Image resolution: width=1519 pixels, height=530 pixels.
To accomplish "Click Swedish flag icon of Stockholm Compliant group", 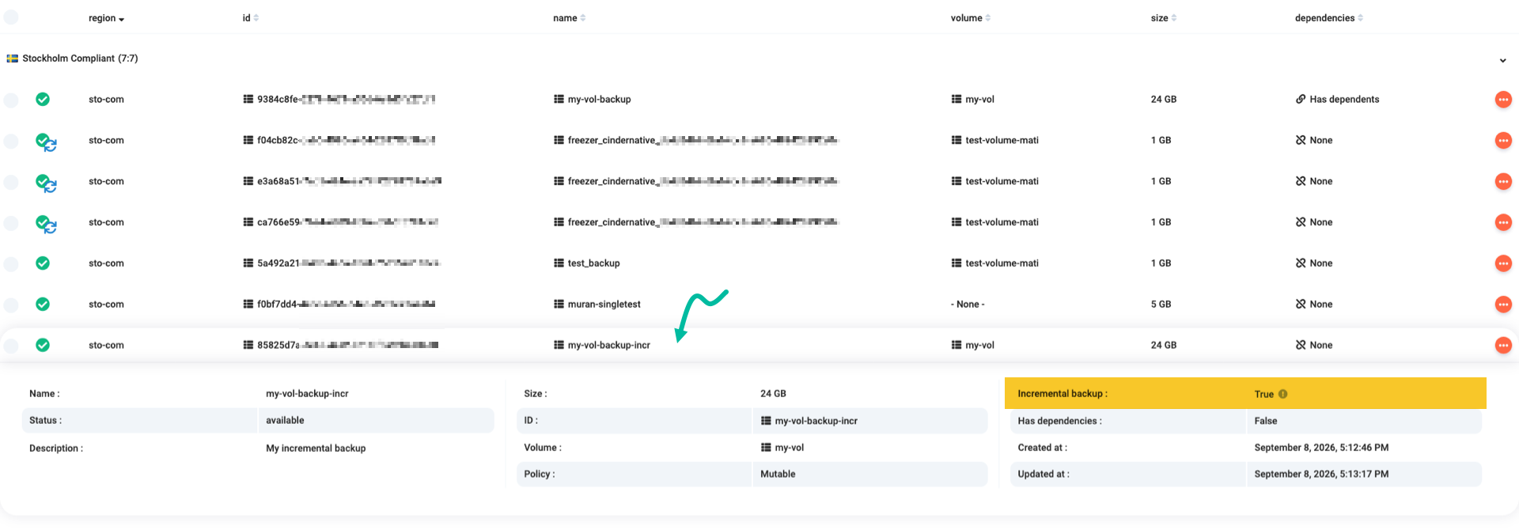I will (13, 59).
